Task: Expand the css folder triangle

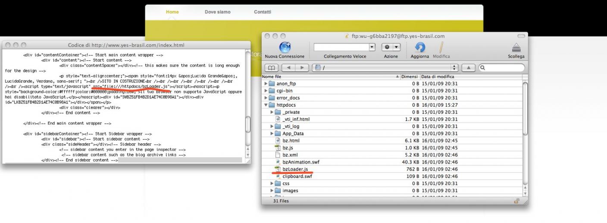Action: point(272,183)
